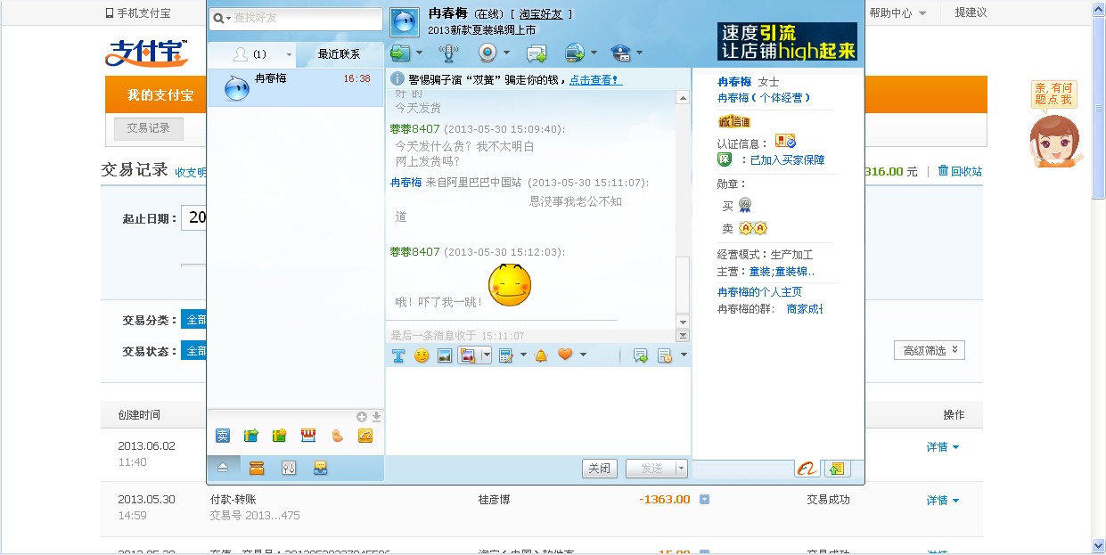Screen dimensions: 1106x555
Task: Click the 诚信通 badge icon
Action: click(734, 121)
